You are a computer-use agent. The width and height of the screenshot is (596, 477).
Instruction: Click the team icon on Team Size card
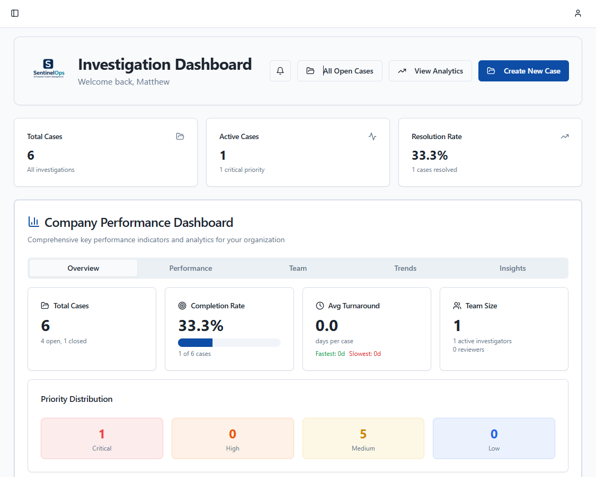point(457,305)
